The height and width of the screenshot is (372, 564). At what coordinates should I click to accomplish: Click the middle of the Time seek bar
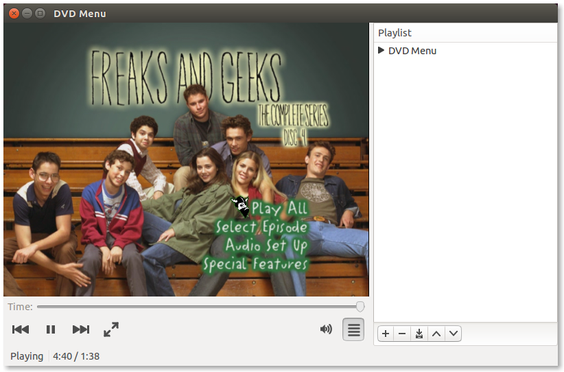click(200, 307)
